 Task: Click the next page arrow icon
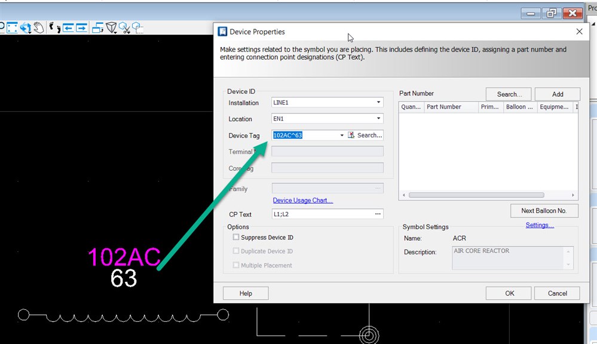point(82,27)
